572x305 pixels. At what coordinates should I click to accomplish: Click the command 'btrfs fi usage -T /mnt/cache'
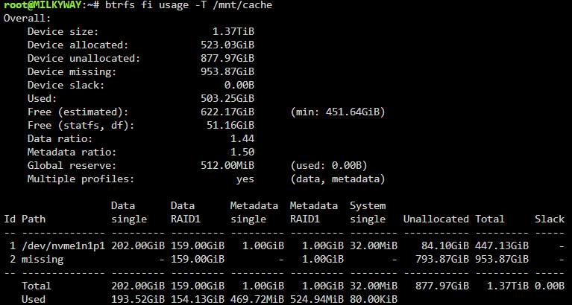pos(189,5)
